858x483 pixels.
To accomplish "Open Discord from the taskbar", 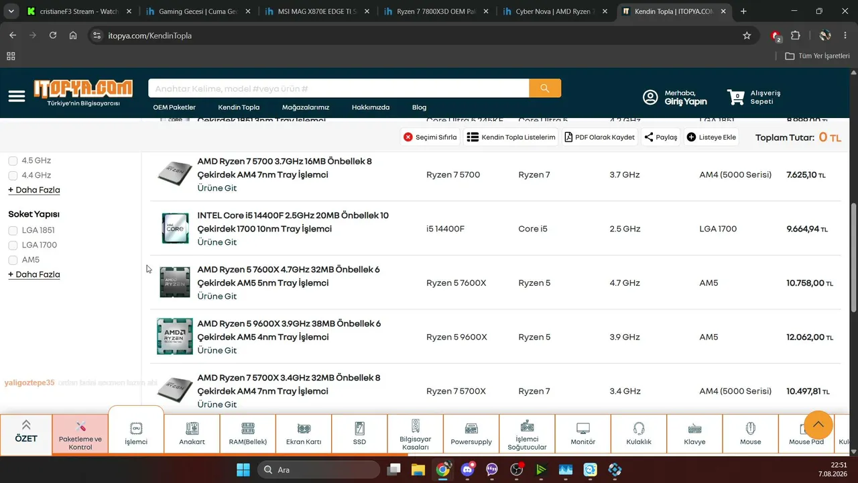I will (467, 470).
